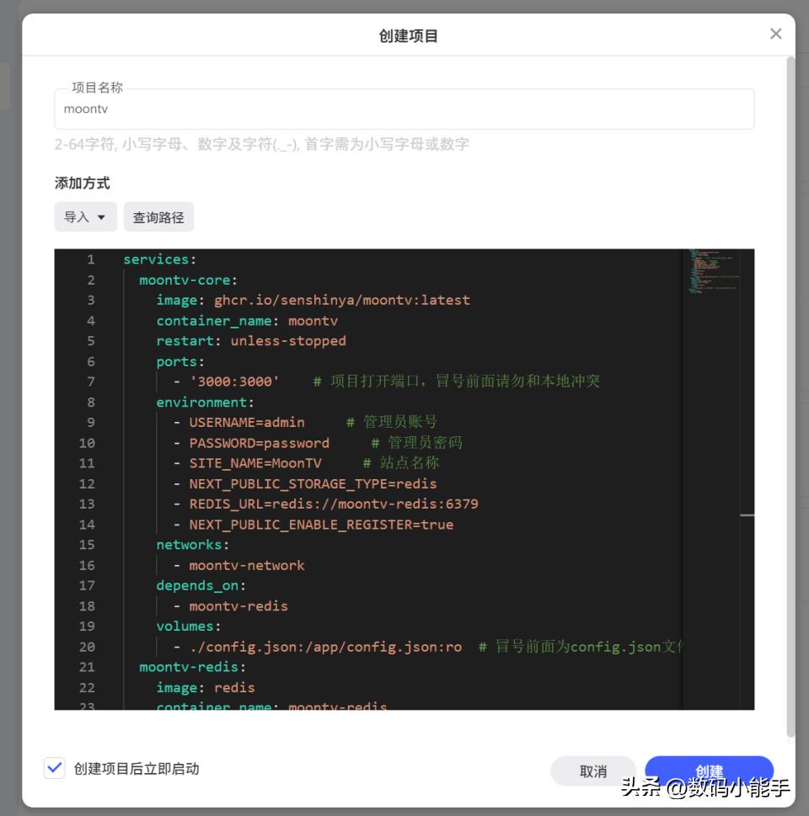Click 'moontv-redis:' service key on line 21
The height and width of the screenshot is (816, 809).
[x=192, y=667]
